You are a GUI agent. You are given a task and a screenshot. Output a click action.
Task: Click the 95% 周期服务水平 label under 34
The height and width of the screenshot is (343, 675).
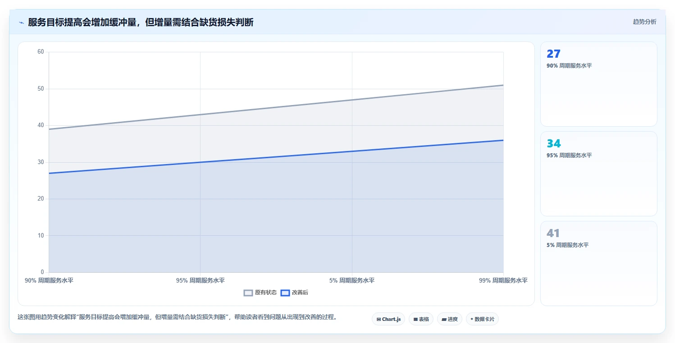tap(569, 155)
